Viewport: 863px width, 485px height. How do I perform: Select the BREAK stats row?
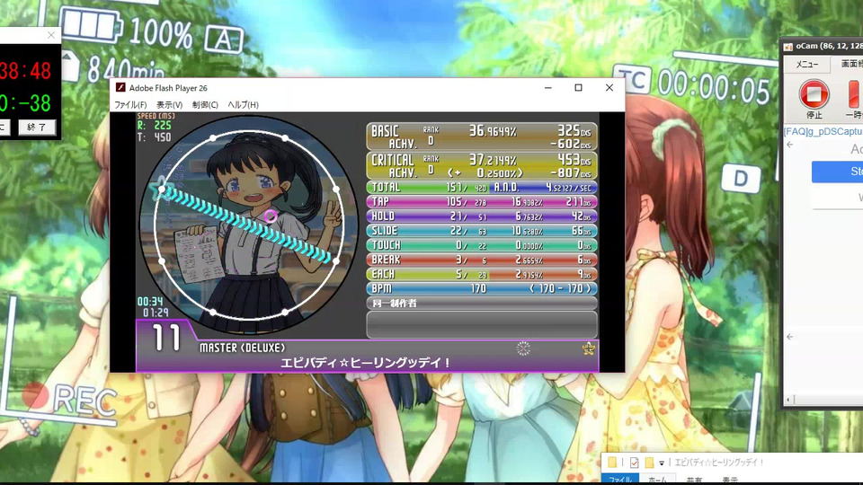482,260
